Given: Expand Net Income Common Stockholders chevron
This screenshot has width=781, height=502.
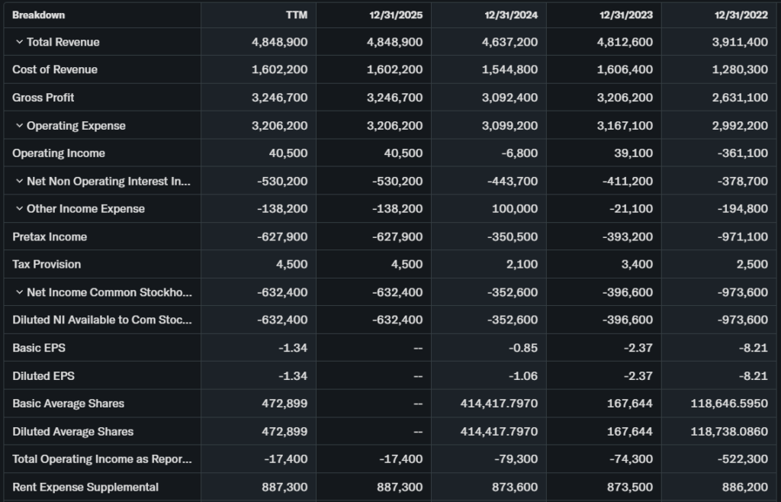Looking at the screenshot, I should tap(19, 292).
